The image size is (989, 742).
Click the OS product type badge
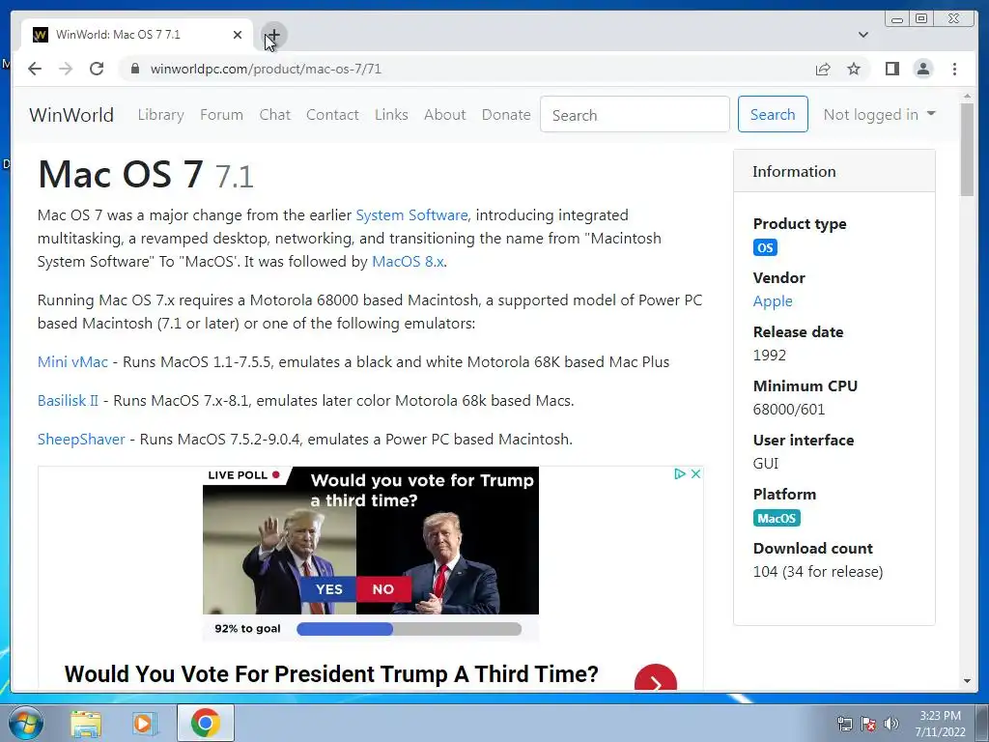pyautogui.click(x=765, y=247)
